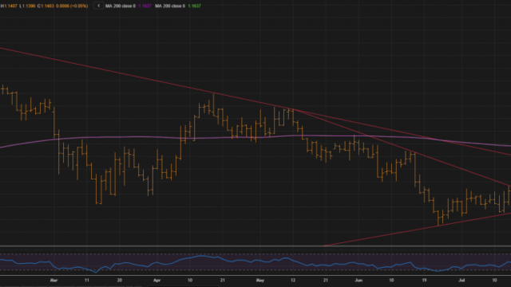
Task: Click the Jun label on time axis
Action: (x=358, y=280)
